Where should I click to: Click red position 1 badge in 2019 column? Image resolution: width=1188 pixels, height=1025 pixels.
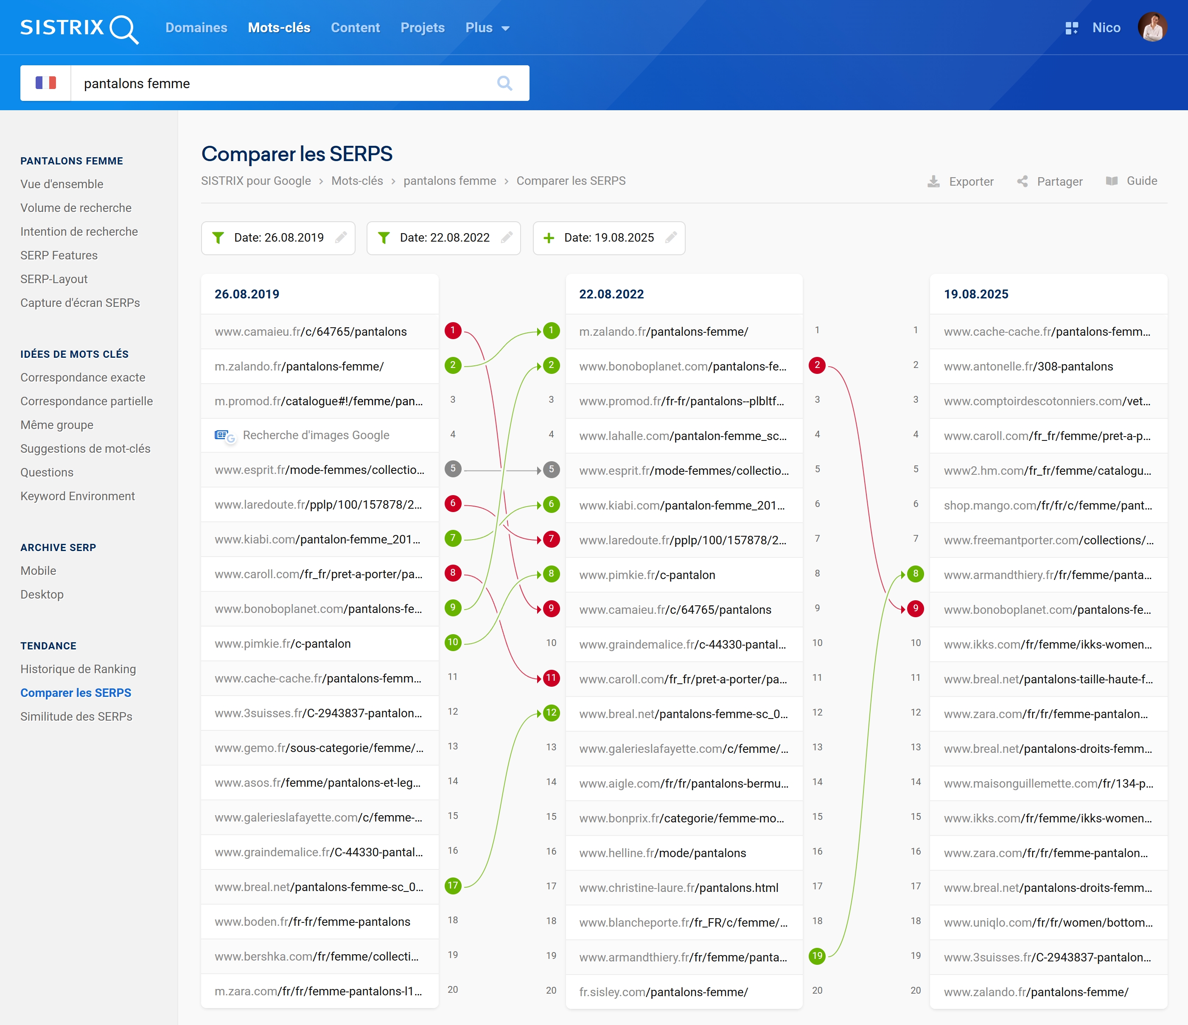pyautogui.click(x=453, y=330)
